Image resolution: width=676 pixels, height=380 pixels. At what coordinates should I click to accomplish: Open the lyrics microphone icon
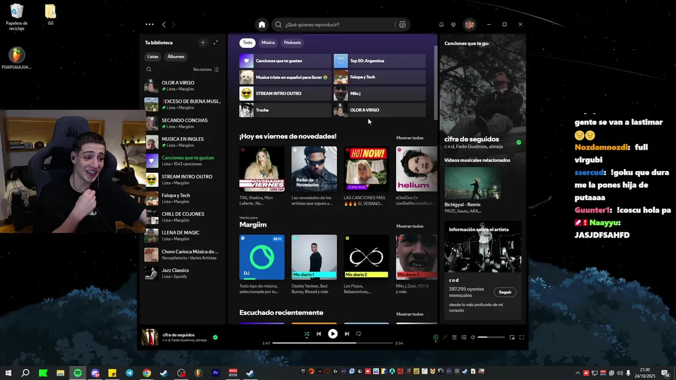pyautogui.click(x=445, y=337)
